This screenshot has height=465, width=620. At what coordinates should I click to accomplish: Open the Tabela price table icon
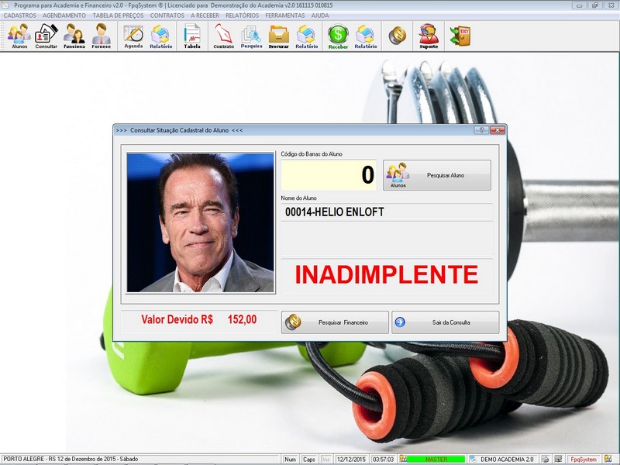click(192, 36)
